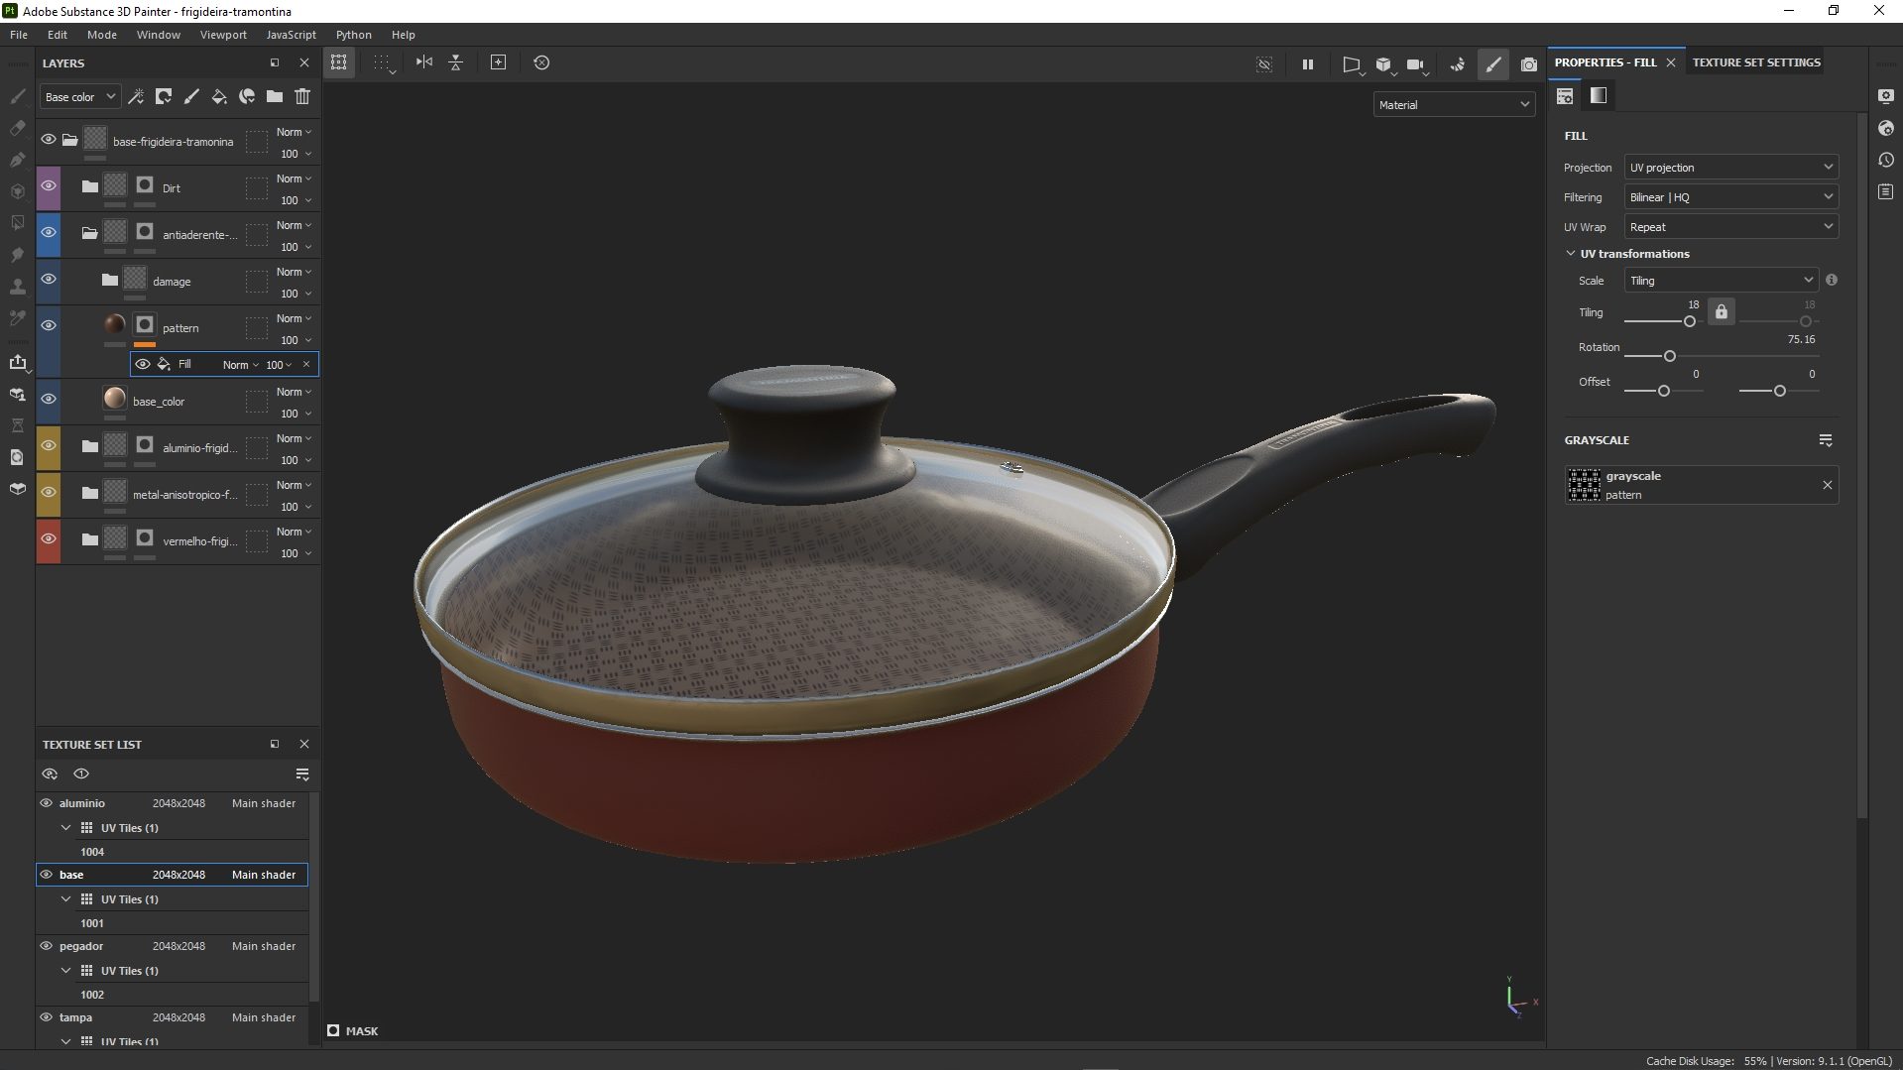
Task: Open the Viewport menu
Action: pyautogui.click(x=222, y=35)
